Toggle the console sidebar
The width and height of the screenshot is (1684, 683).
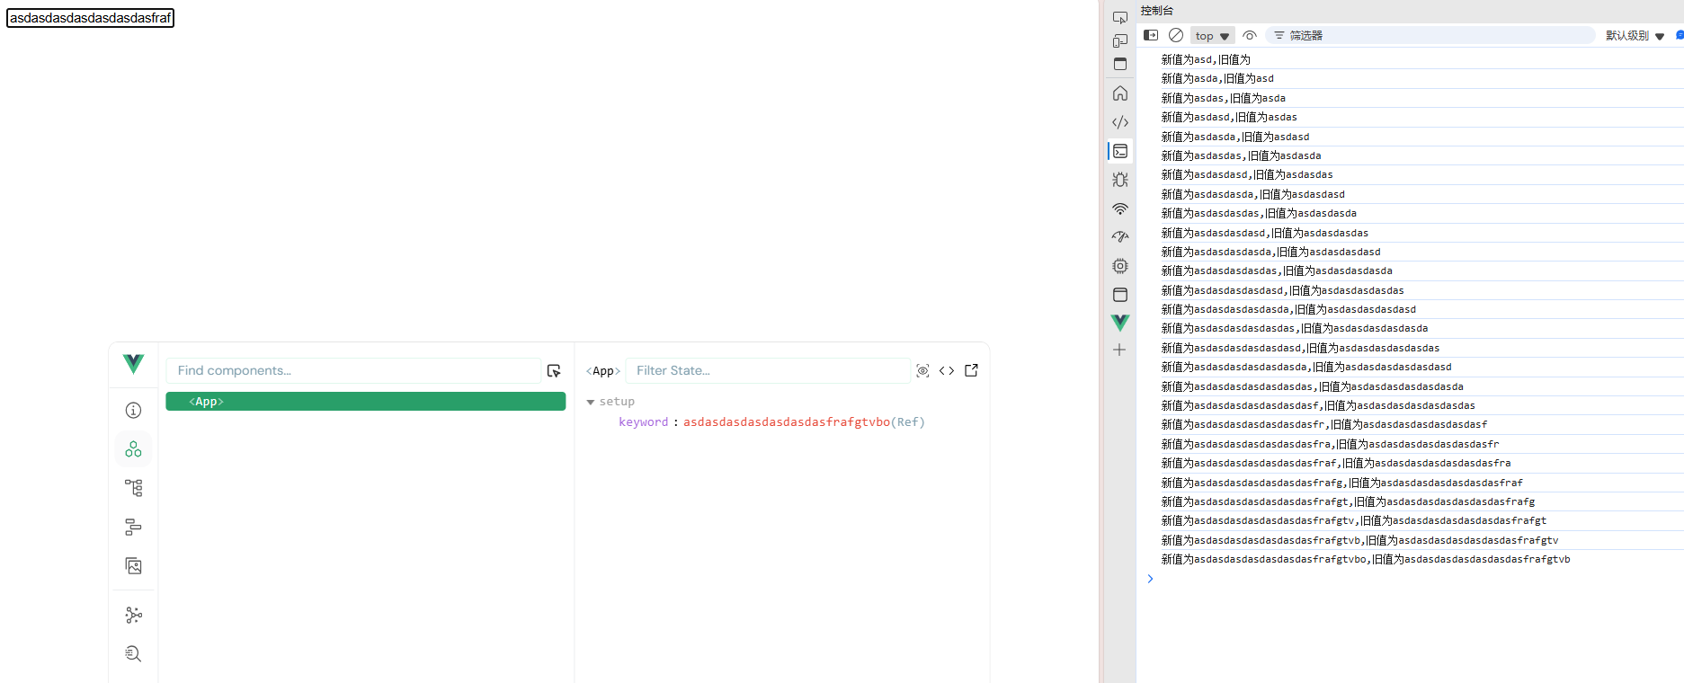1151,35
